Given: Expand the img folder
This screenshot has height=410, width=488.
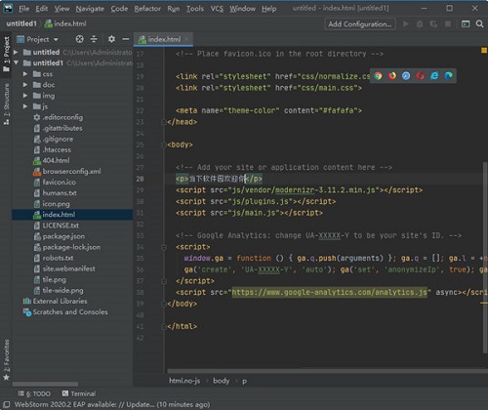Looking at the screenshot, I should click(x=25, y=96).
